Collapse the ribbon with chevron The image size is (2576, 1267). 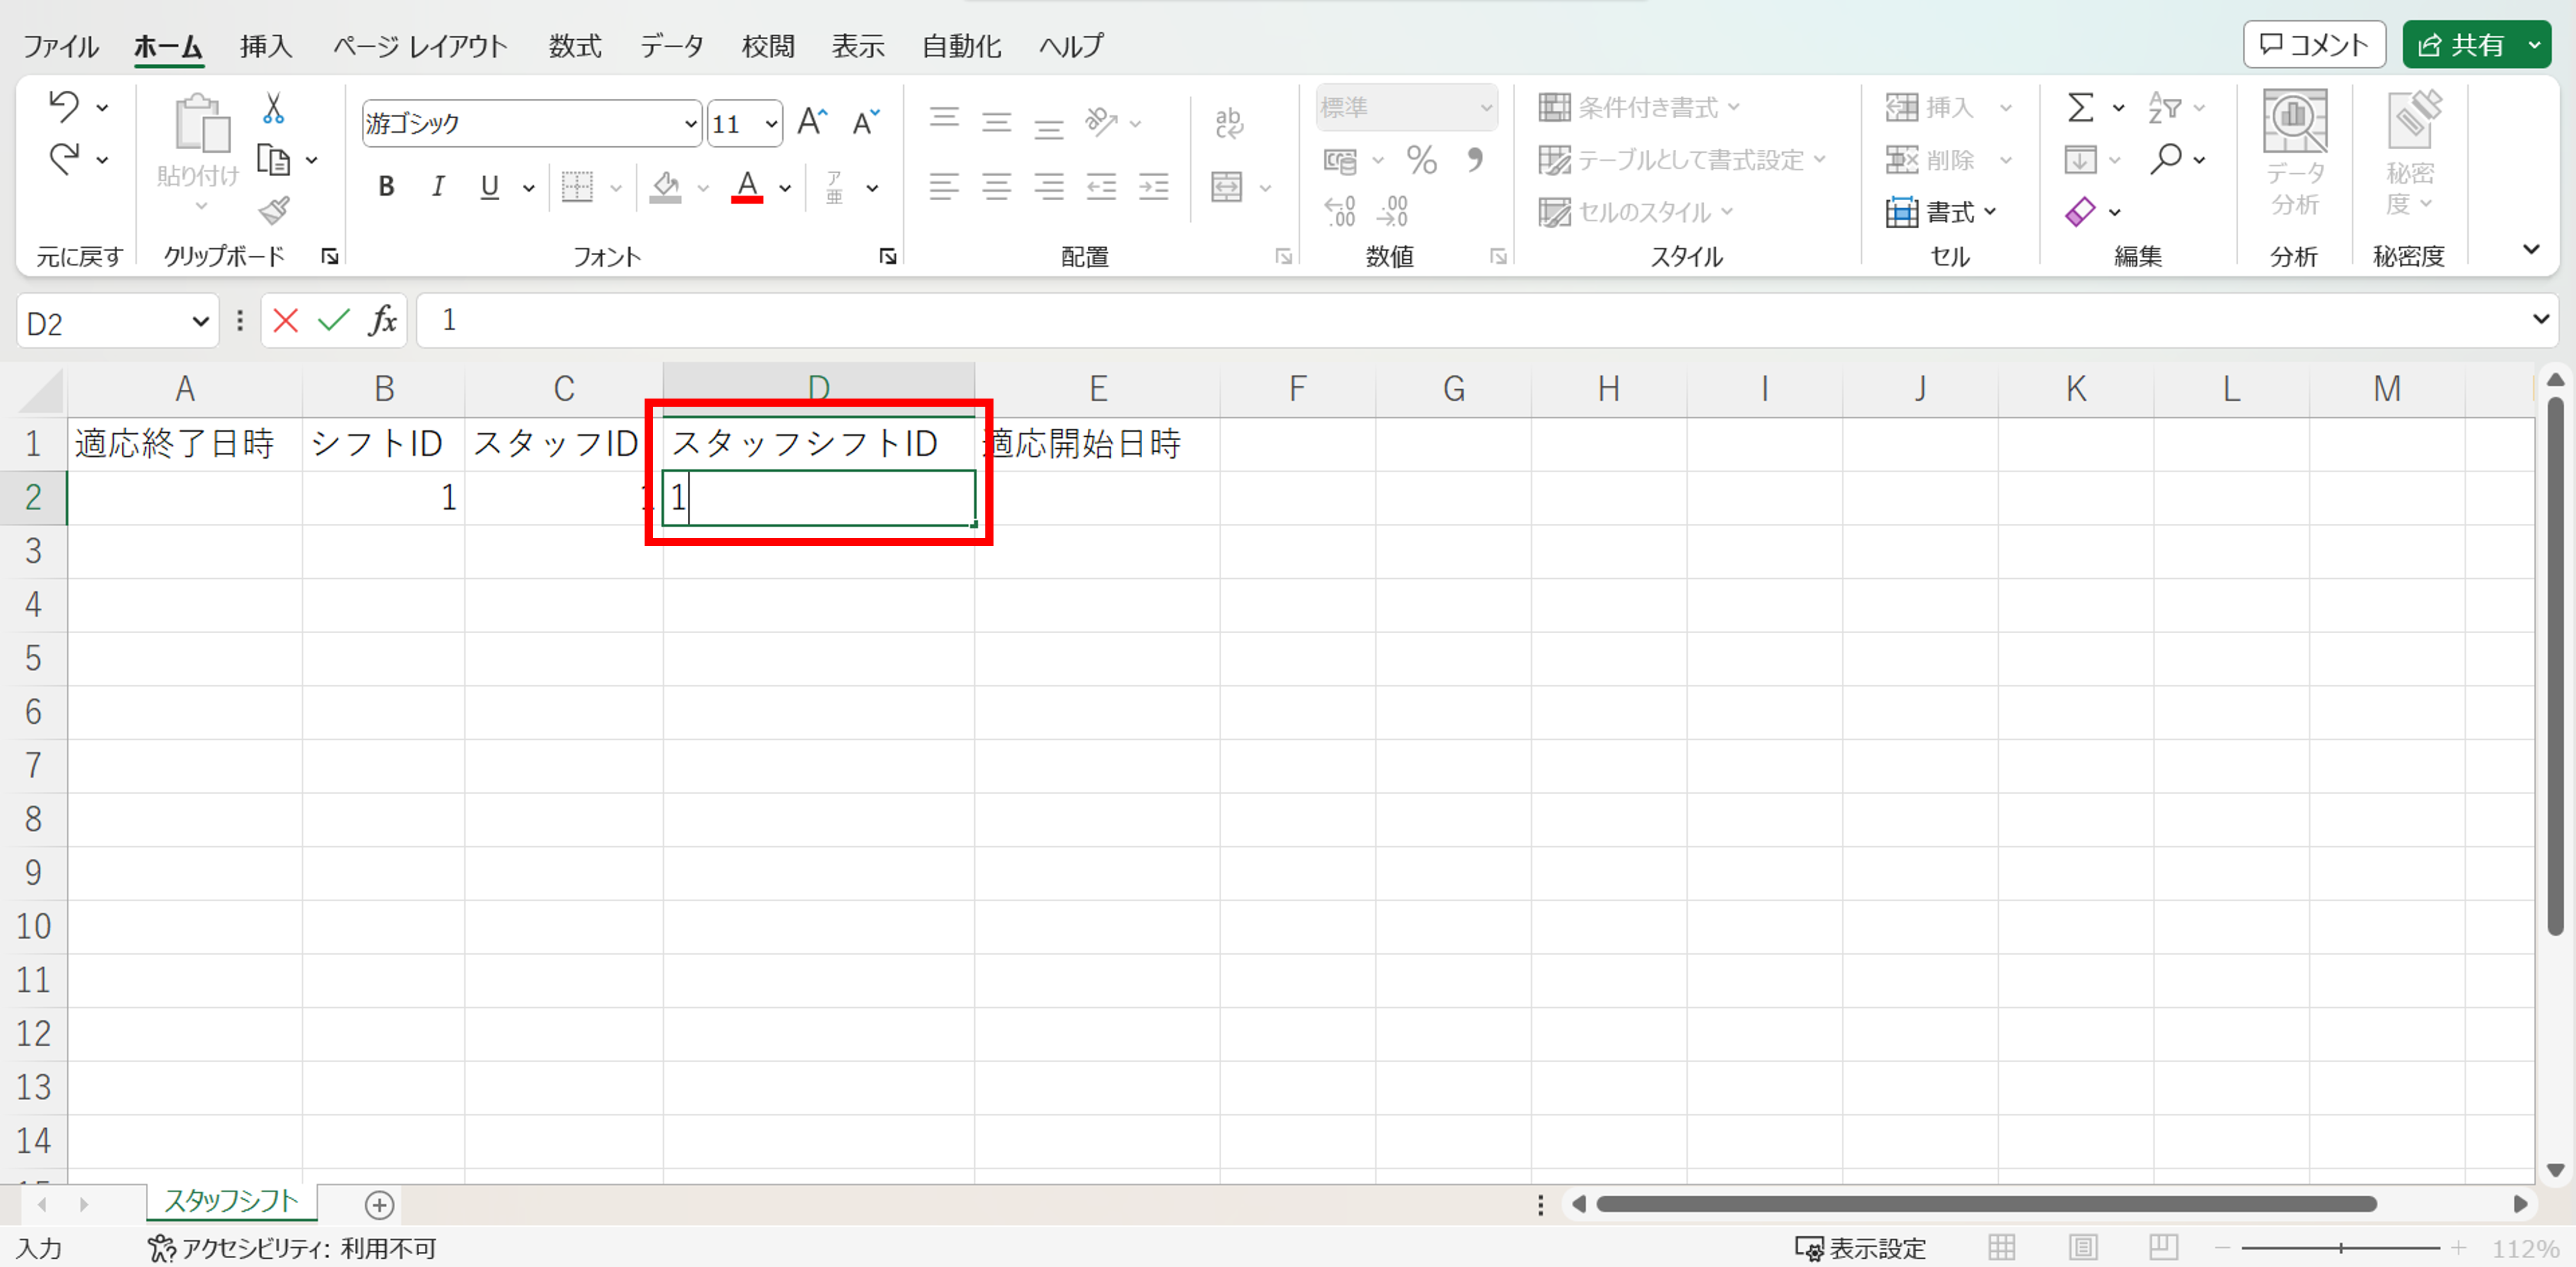point(2531,250)
